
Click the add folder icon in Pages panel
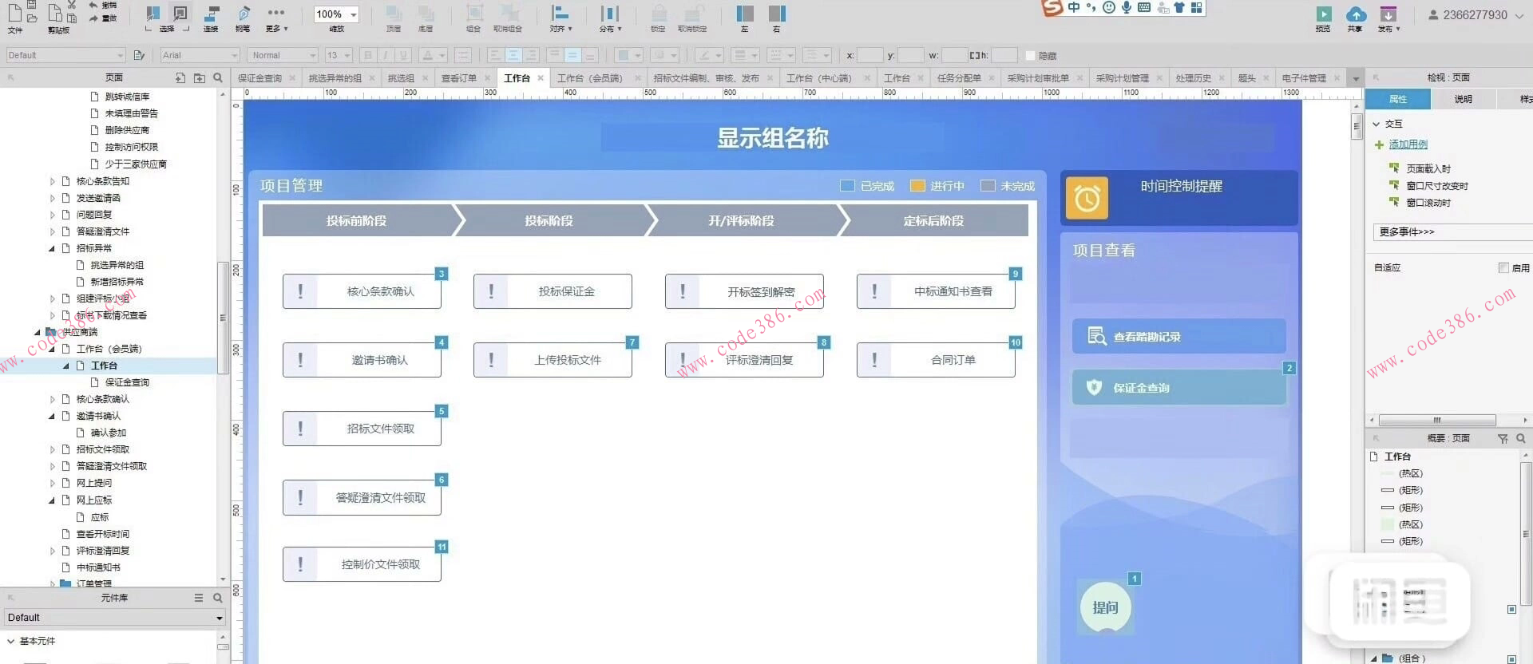click(199, 77)
